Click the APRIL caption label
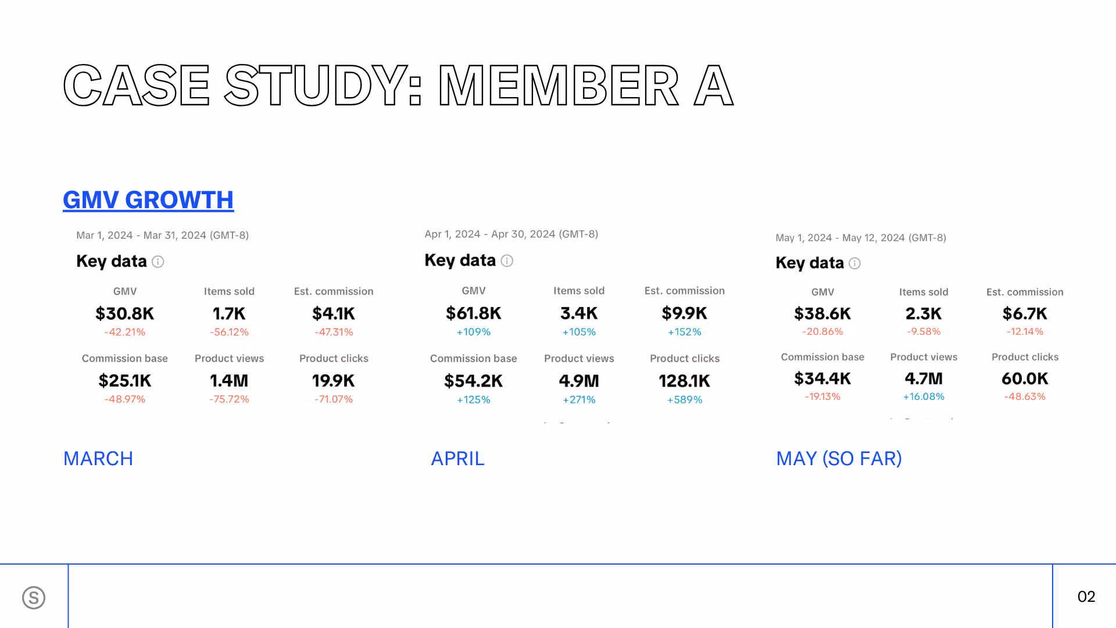 [457, 459]
